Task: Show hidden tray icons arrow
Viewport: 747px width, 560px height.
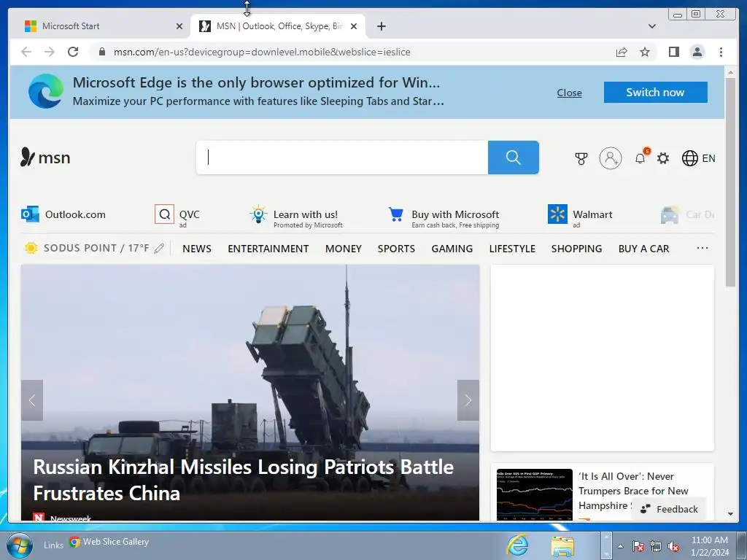Action: pyautogui.click(x=620, y=547)
